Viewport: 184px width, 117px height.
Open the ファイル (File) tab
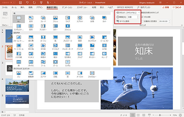click(5, 7)
